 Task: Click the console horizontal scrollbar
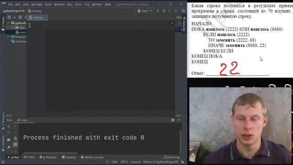coord(50,153)
